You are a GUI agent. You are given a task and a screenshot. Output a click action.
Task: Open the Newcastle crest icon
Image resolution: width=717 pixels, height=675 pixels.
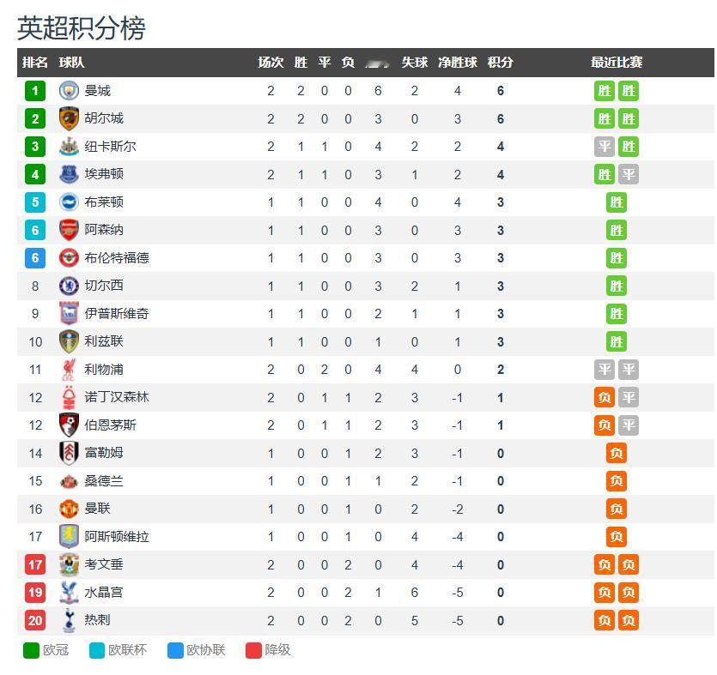pos(69,147)
